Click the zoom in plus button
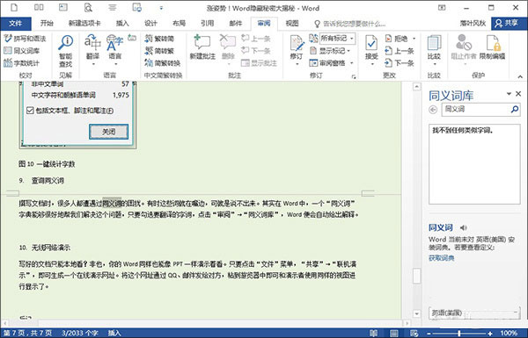The width and height of the screenshot is (528, 338). coord(490,334)
